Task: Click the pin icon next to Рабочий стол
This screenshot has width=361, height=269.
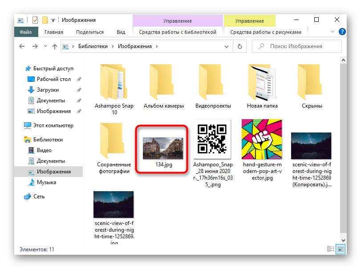Action: pyautogui.click(x=79, y=79)
